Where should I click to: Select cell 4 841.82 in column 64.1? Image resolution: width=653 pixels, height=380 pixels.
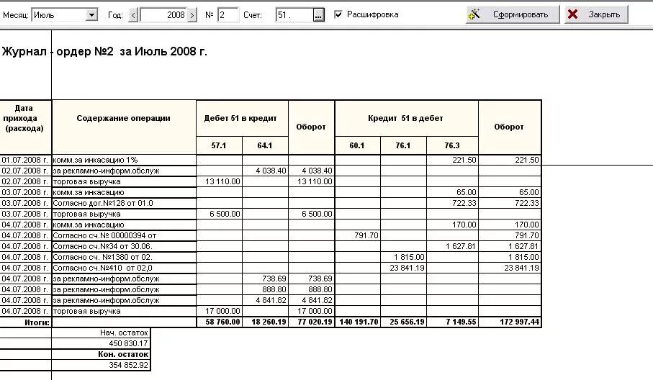tap(265, 301)
